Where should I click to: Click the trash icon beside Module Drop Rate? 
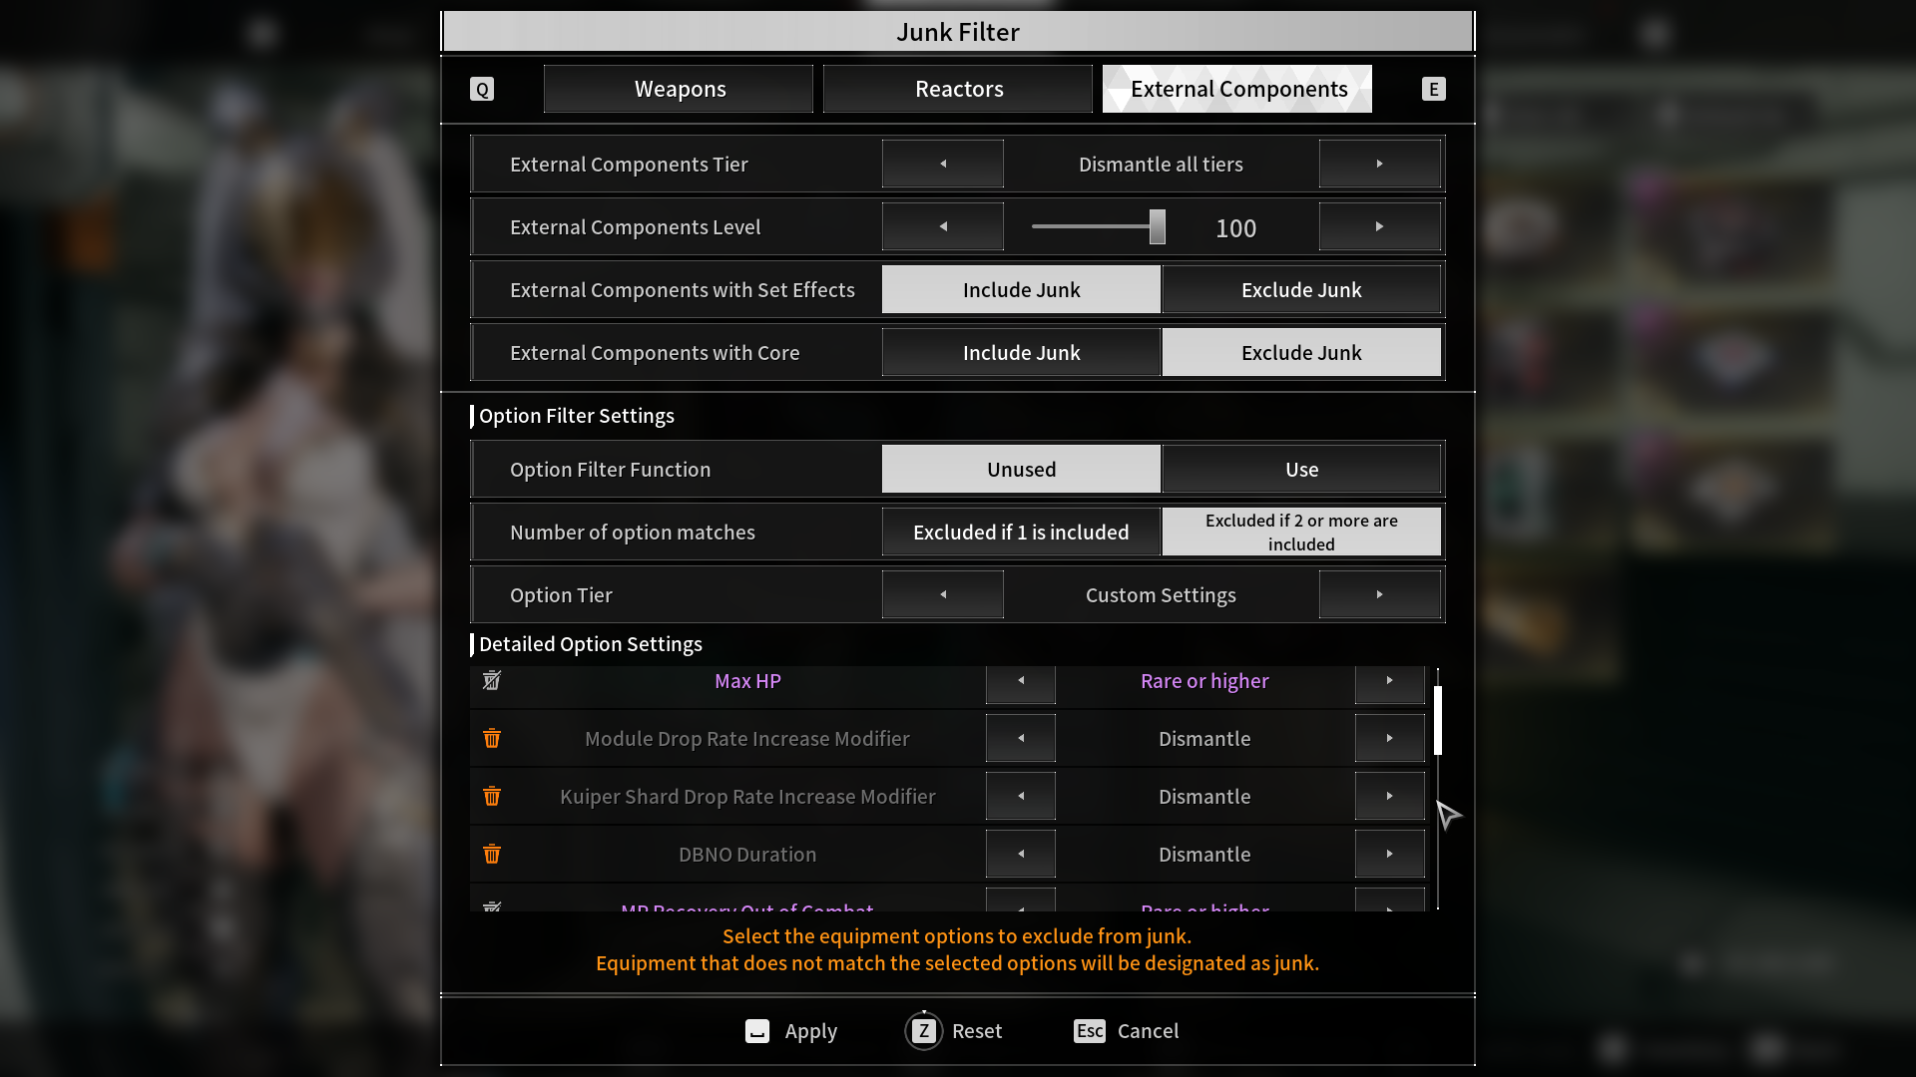(x=492, y=739)
